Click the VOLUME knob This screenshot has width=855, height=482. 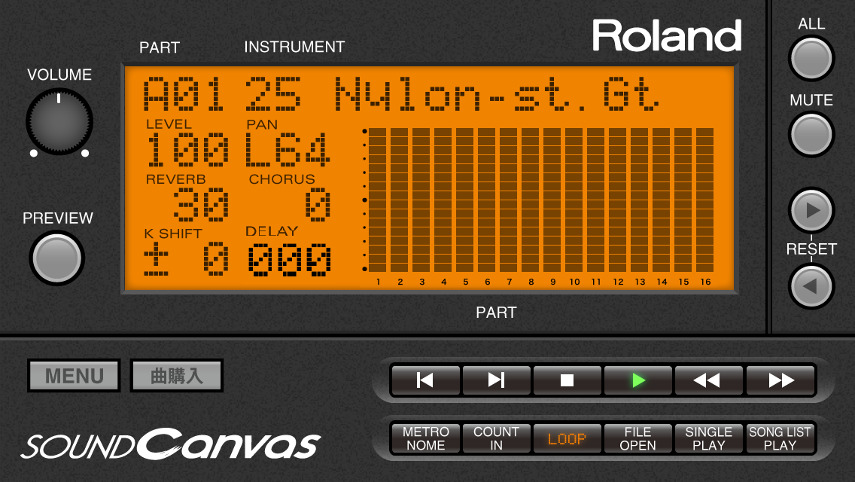pyautogui.click(x=59, y=122)
